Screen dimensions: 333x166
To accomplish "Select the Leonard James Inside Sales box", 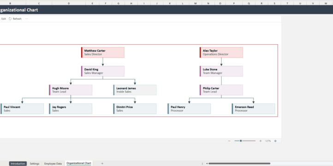I will [x=135, y=90].
